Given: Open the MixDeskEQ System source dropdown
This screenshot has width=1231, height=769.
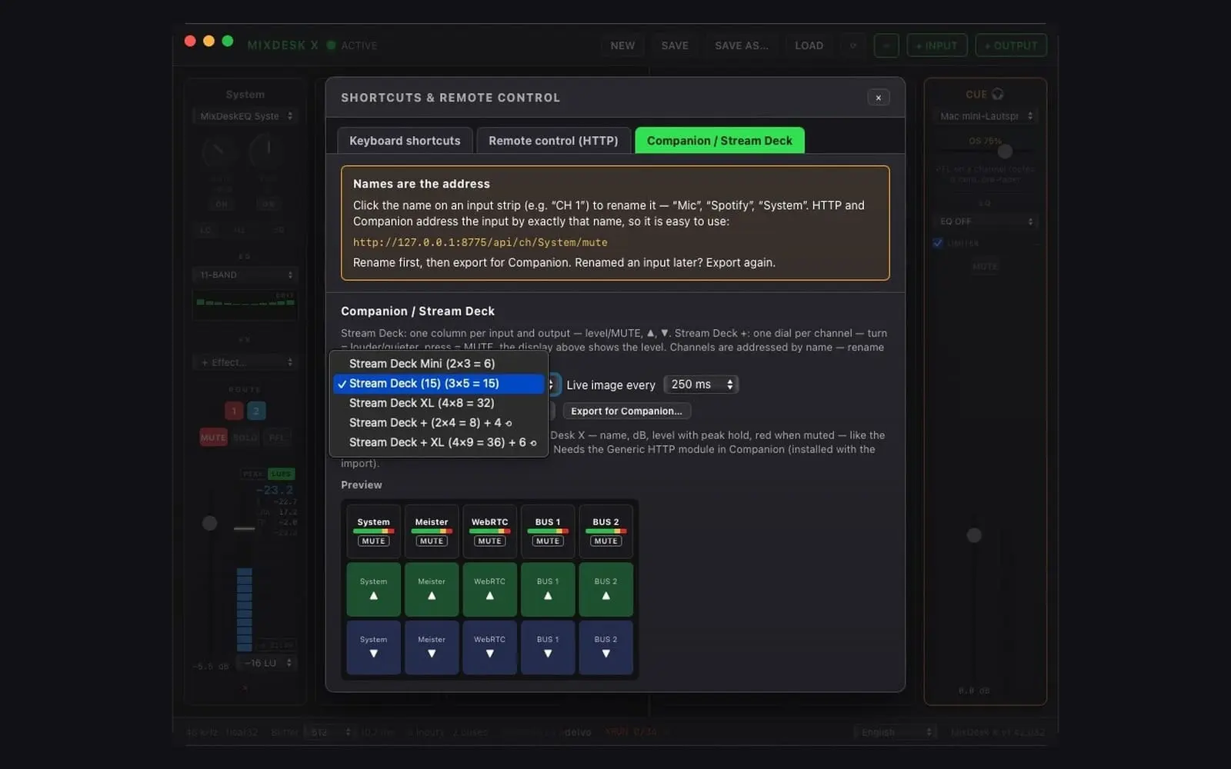Looking at the screenshot, I should tap(245, 116).
